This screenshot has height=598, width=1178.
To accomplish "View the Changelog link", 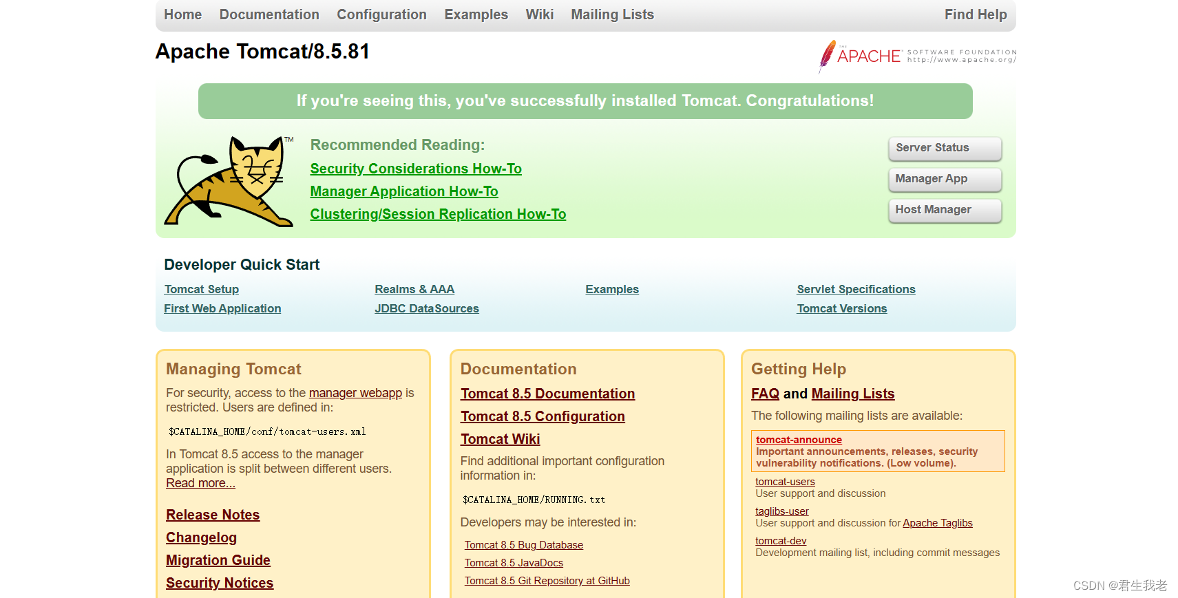I will click(201, 537).
